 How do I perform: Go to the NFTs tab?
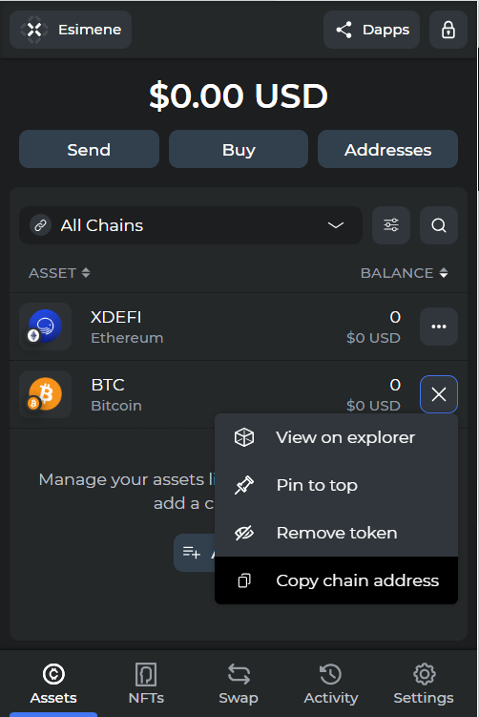pos(146,684)
